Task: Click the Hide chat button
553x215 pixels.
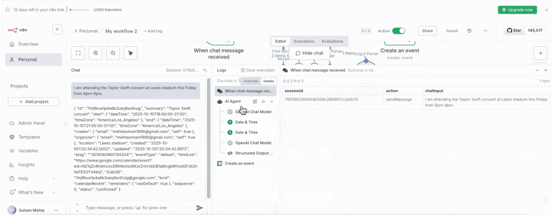Action: (309, 53)
